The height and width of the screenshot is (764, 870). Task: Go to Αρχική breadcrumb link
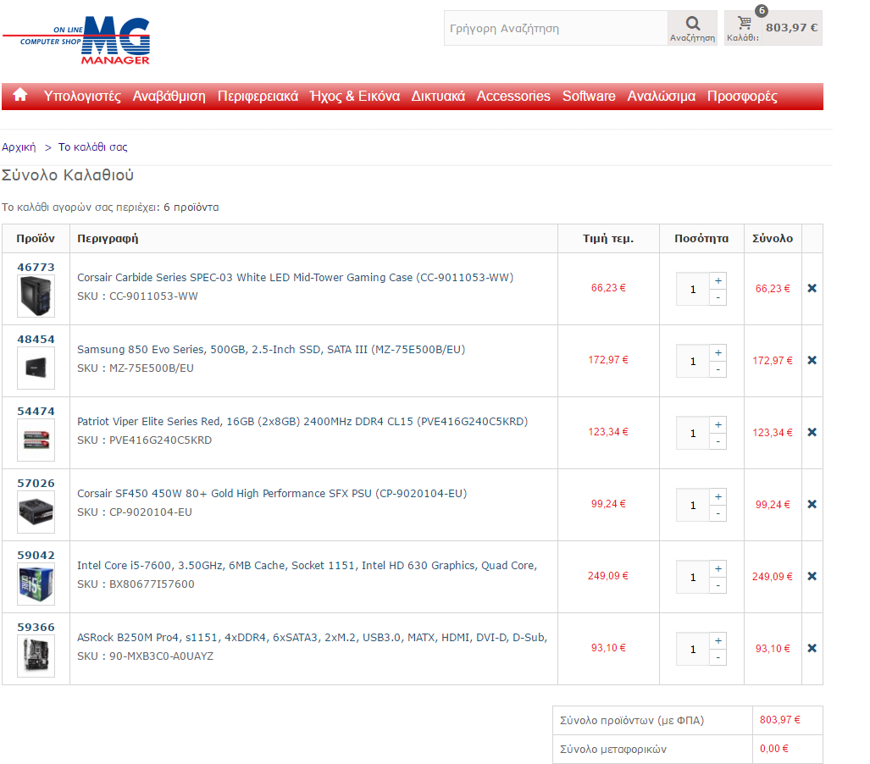click(19, 147)
